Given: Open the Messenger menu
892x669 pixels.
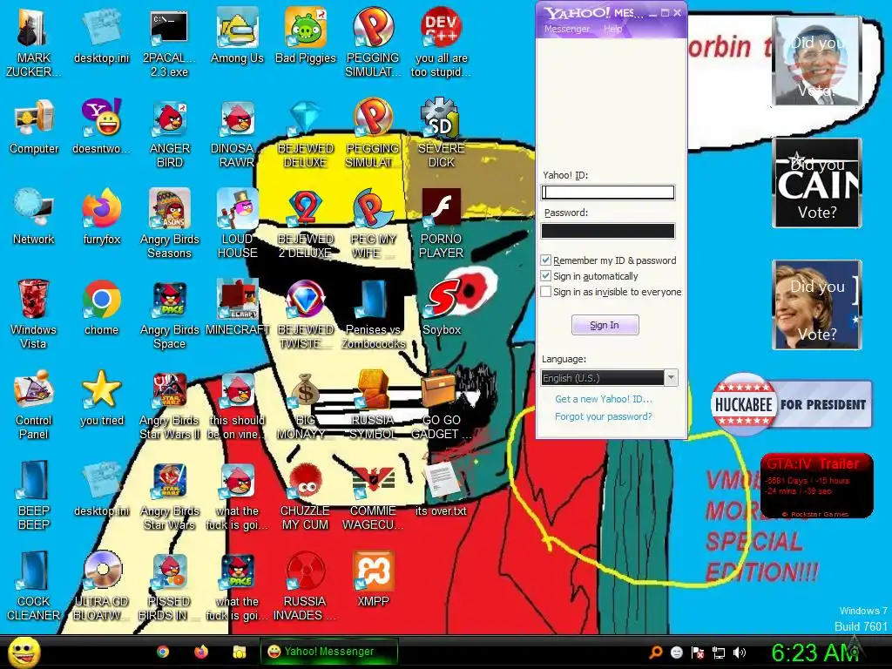Looking at the screenshot, I should click(x=566, y=29).
